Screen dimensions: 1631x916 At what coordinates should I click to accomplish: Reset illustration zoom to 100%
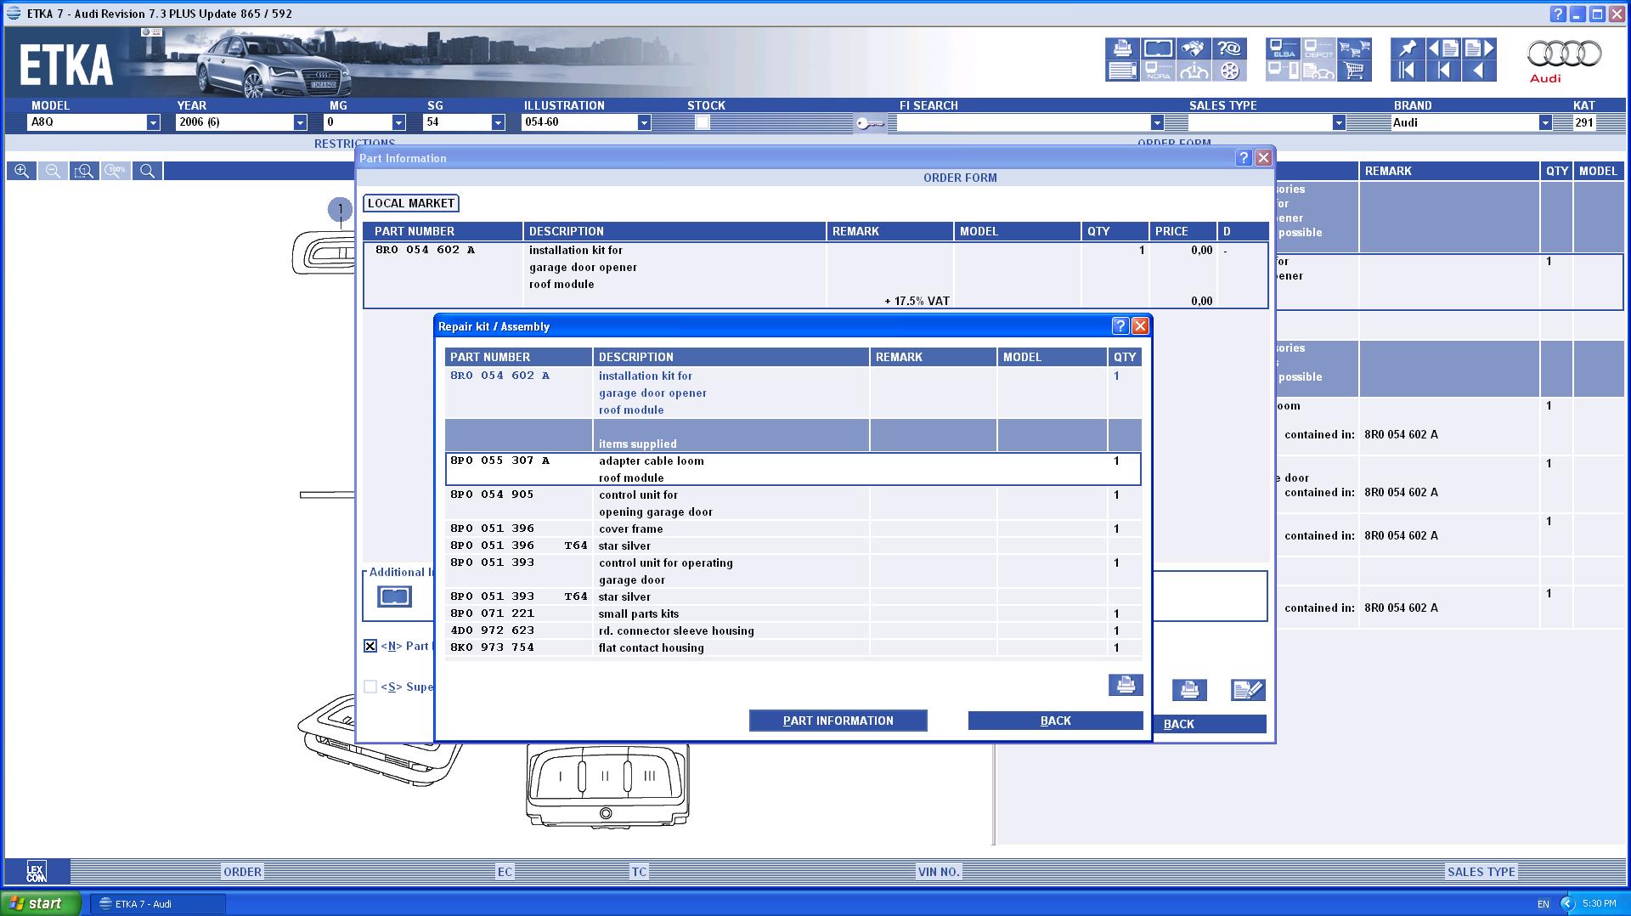(x=116, y=171)
